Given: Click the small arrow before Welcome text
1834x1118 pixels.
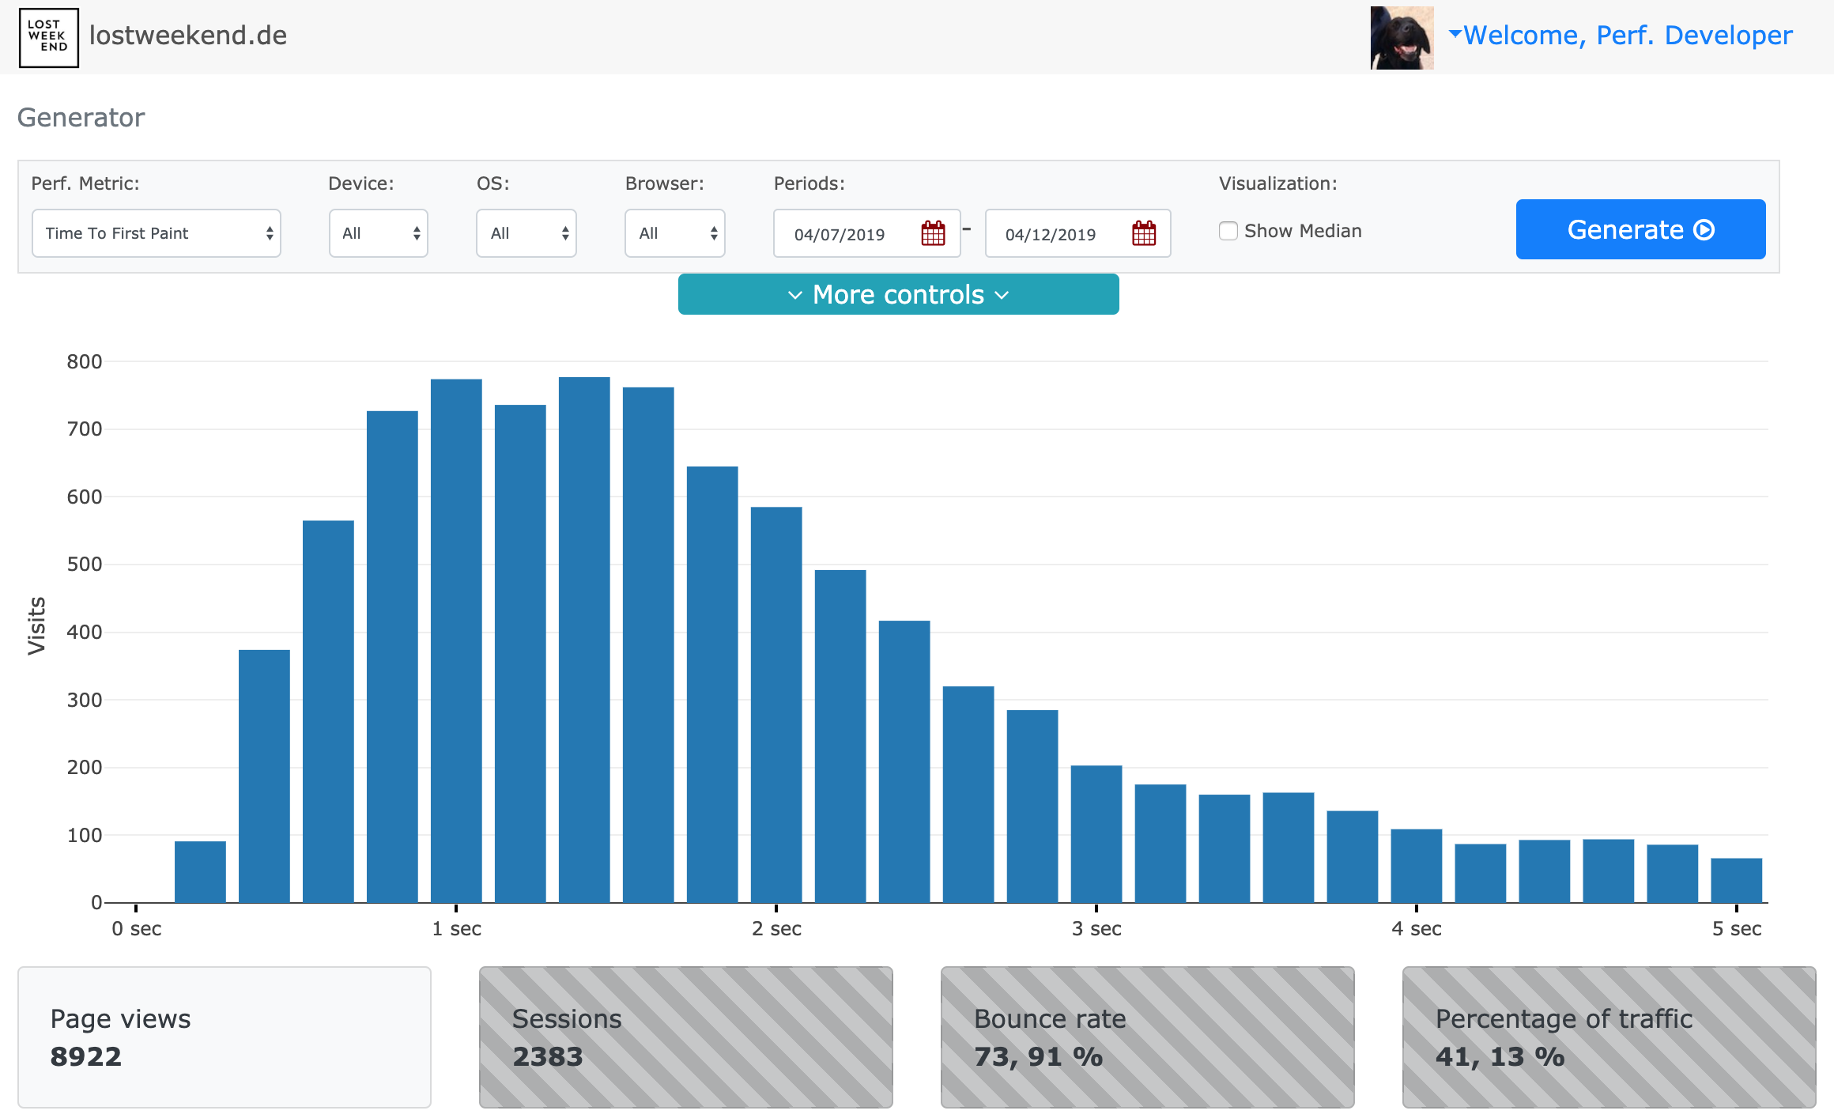Looking at the screenshot, I should click(1455, 34).
